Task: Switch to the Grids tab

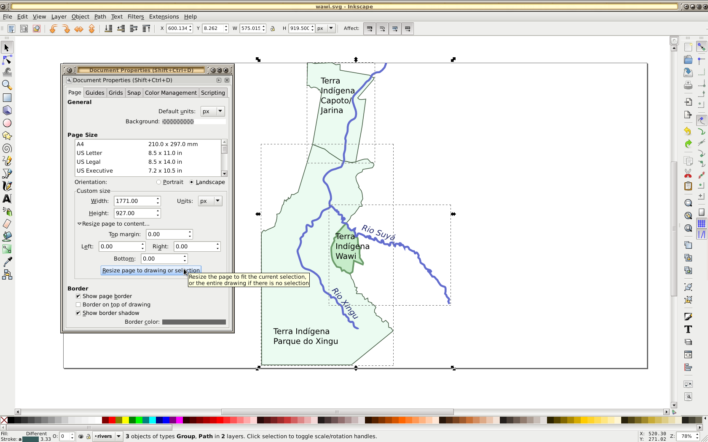Action: [115, 93]
